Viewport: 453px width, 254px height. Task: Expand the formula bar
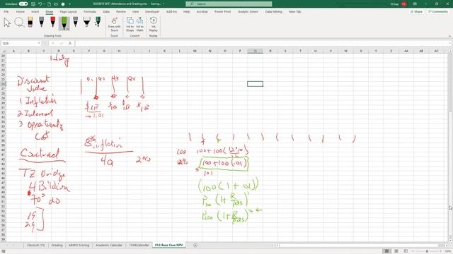point(450,43)
